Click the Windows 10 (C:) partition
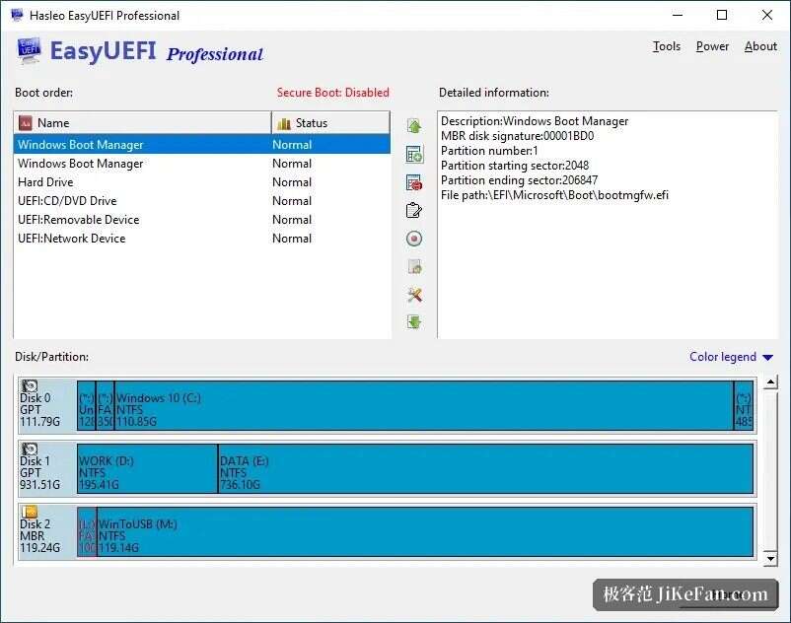This screenshot has height=623, width=791. (424, 406)
